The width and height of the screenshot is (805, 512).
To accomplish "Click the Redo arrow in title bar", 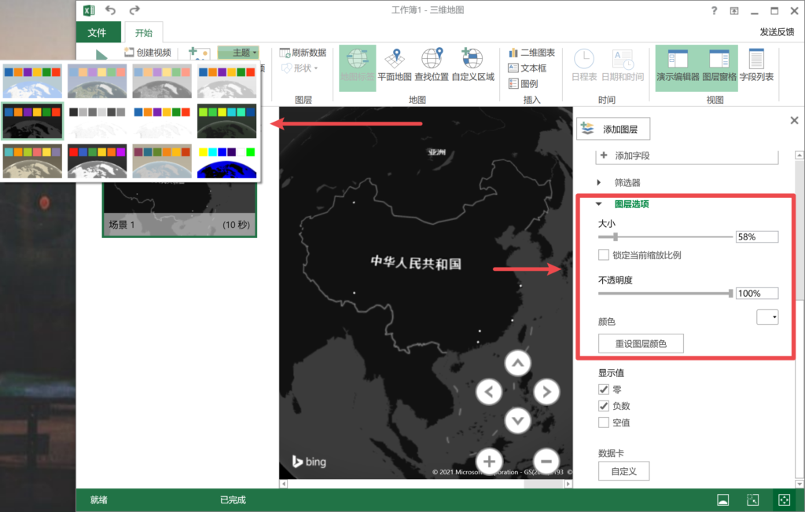I will coord(134,9).
